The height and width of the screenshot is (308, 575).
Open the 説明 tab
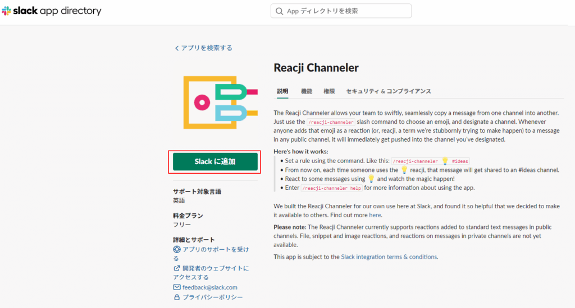(282, 91)
